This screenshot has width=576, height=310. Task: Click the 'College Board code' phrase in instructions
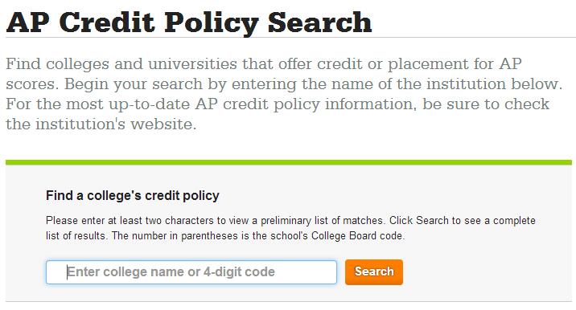click(x=357, y=235)
